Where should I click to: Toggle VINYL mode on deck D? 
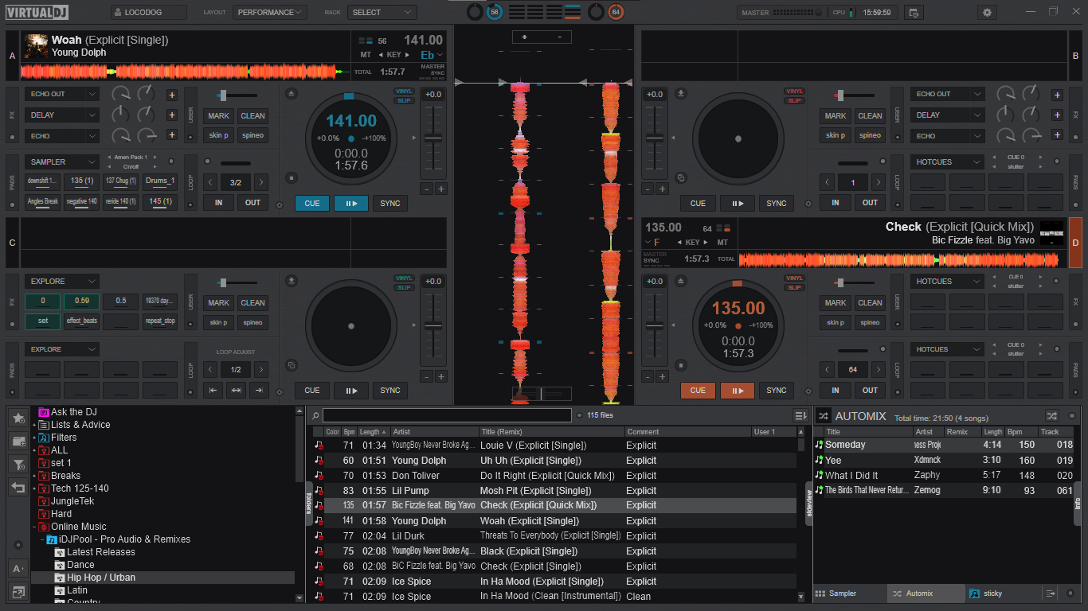(794, 278)
